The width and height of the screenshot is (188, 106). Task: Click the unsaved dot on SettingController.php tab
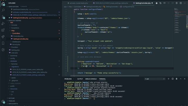pyautogui.click(x=152, y=3)
